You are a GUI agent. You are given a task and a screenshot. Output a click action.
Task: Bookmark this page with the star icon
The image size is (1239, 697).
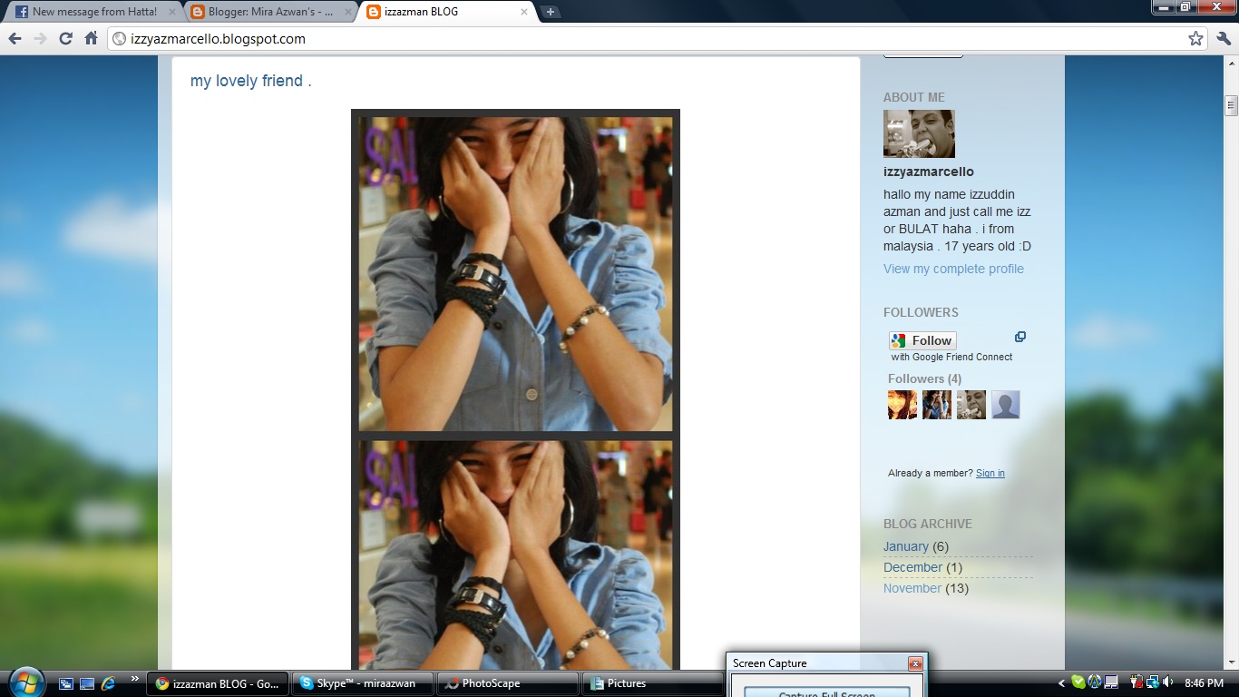1195,39
